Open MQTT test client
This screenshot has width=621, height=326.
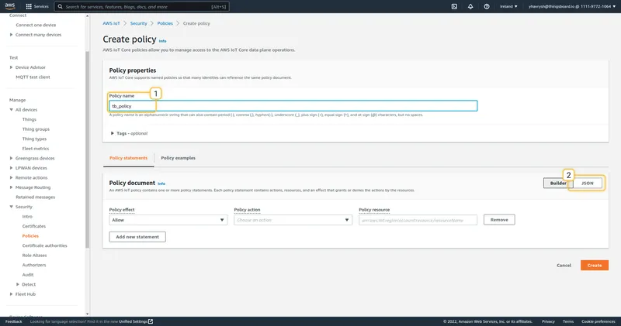point(33,77)
